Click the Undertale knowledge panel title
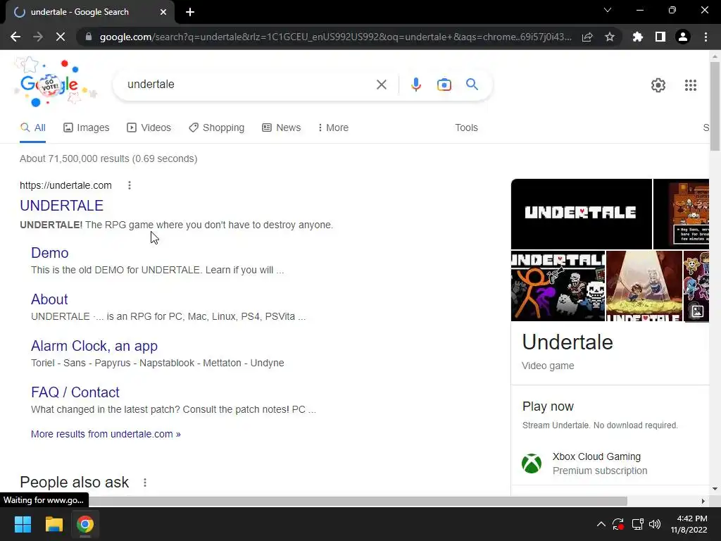Image resolution: width=721 pixels, height=541 pixels. coord(568,343)
